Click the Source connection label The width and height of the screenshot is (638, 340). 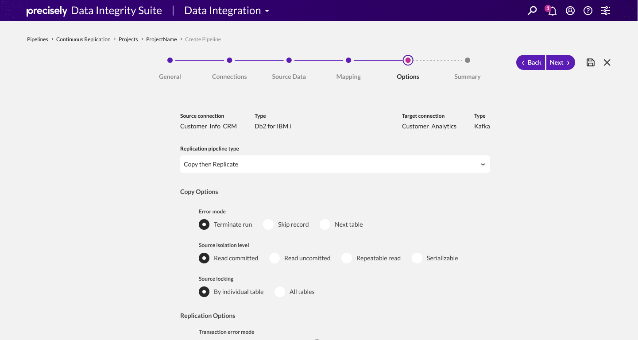pos(202,116)
